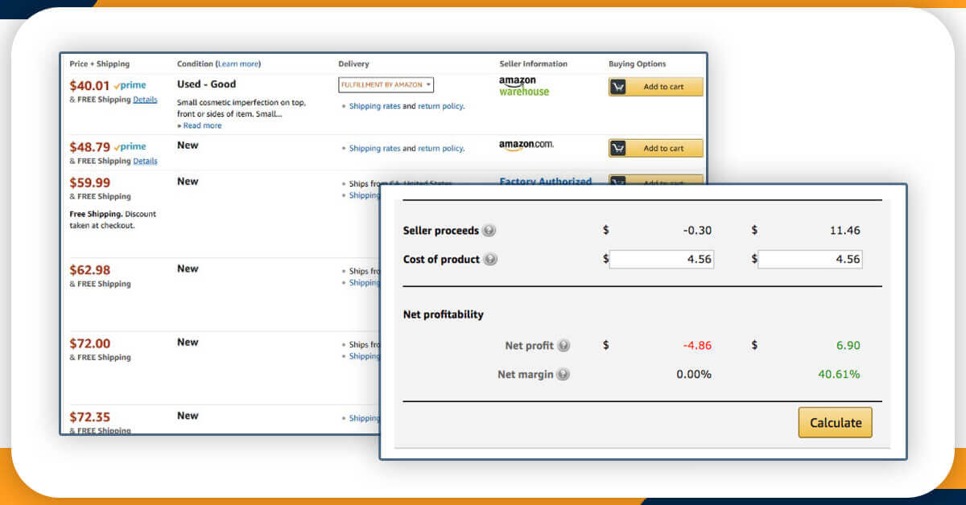Screen dimensions: 966x505
Task: Open the help icon next to Cost of product
Action: click(x=490, y=260)
